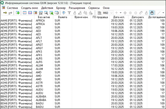Image resolution: width=166 pixels, height=109 pixels.
Task: Select the BBH6 ALIBABA futures row
Action: 16,97
